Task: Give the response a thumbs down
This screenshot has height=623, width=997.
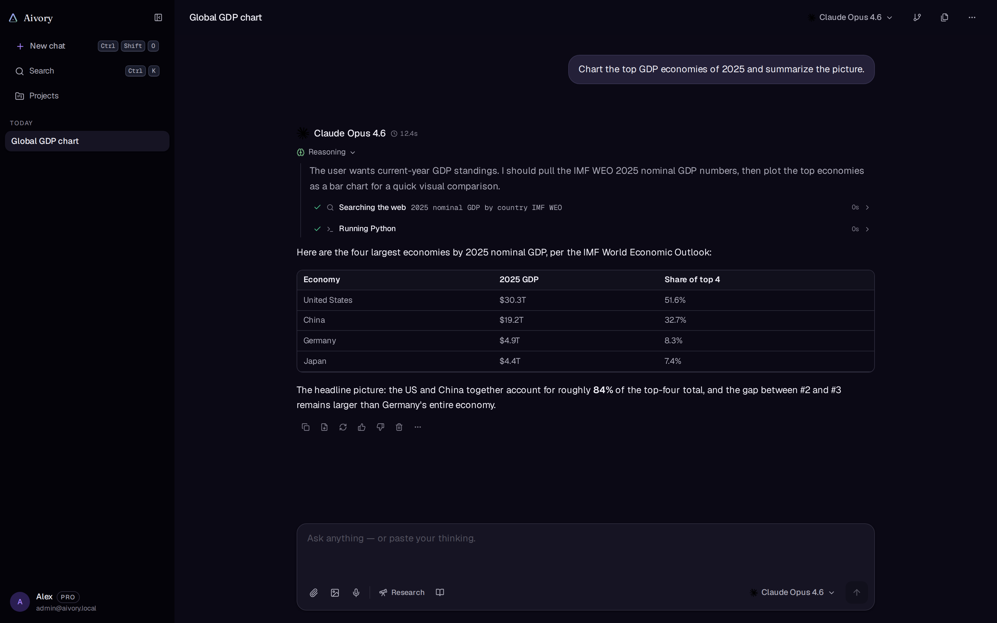Action: [380, 427]
